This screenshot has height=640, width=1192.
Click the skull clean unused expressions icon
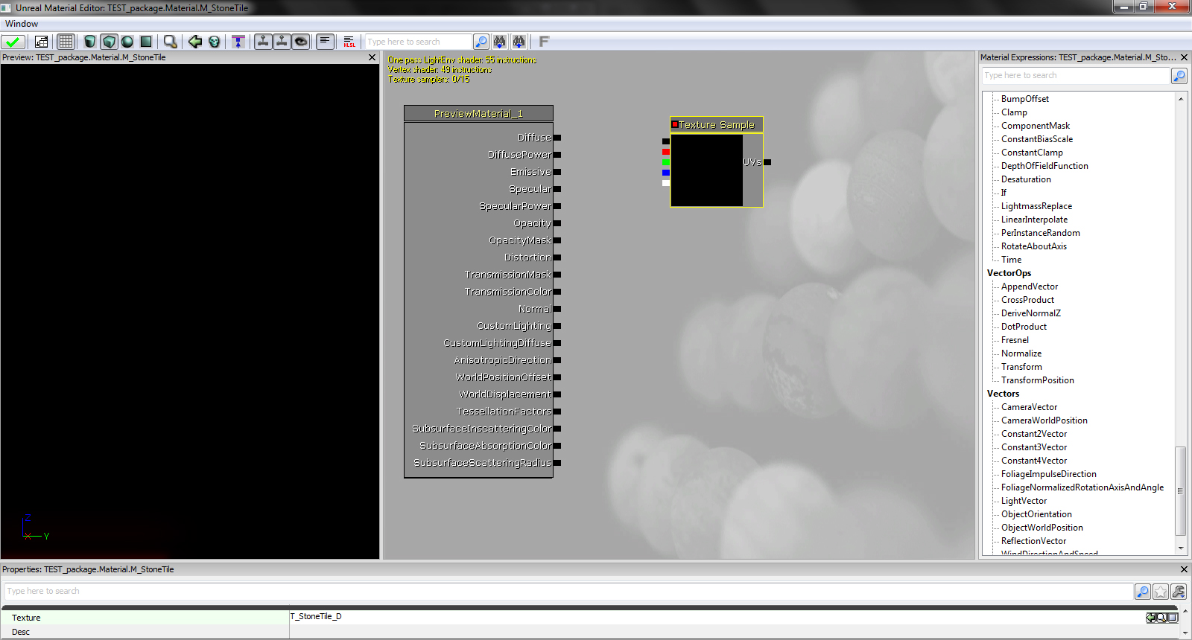coord(215,42)
